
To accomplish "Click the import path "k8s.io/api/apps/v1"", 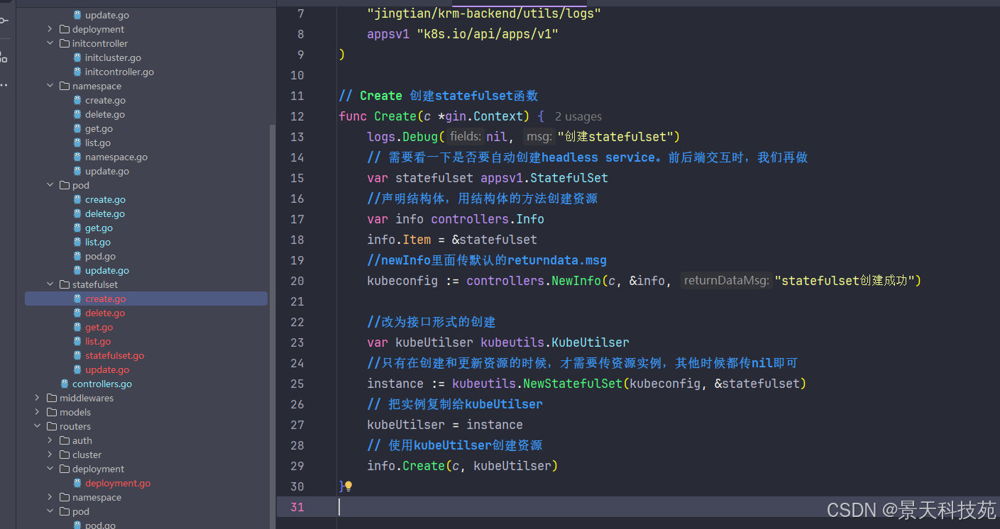I will tap(488, 34).
